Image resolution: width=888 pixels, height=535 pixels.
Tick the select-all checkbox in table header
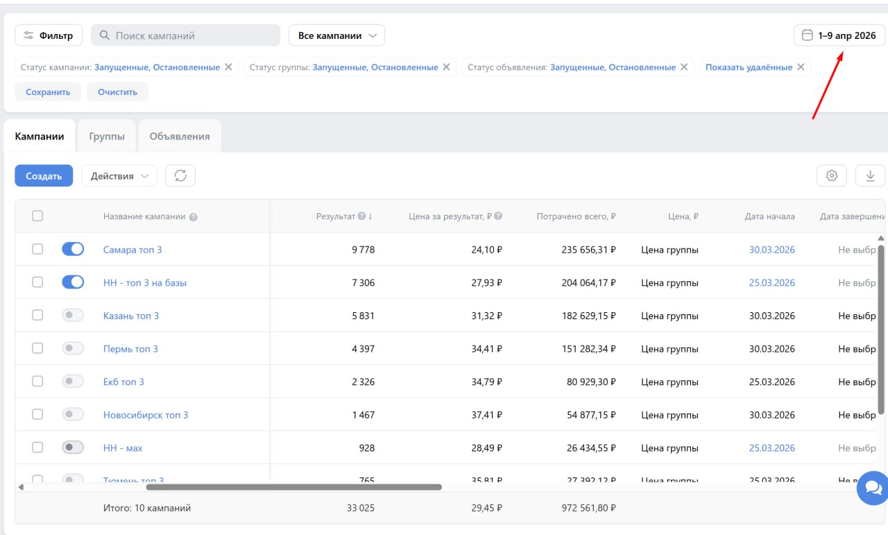tap(37, 216)
